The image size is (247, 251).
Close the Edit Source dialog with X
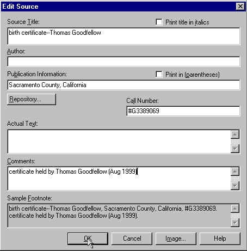tap(240, 7)
